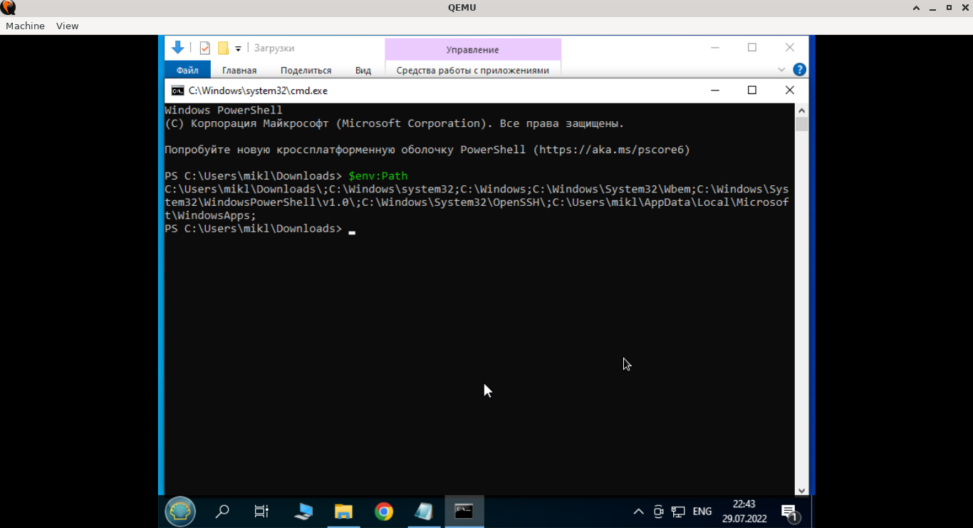
Task: Maximize the cmd.exe window
Action: [x=751, y=90]
